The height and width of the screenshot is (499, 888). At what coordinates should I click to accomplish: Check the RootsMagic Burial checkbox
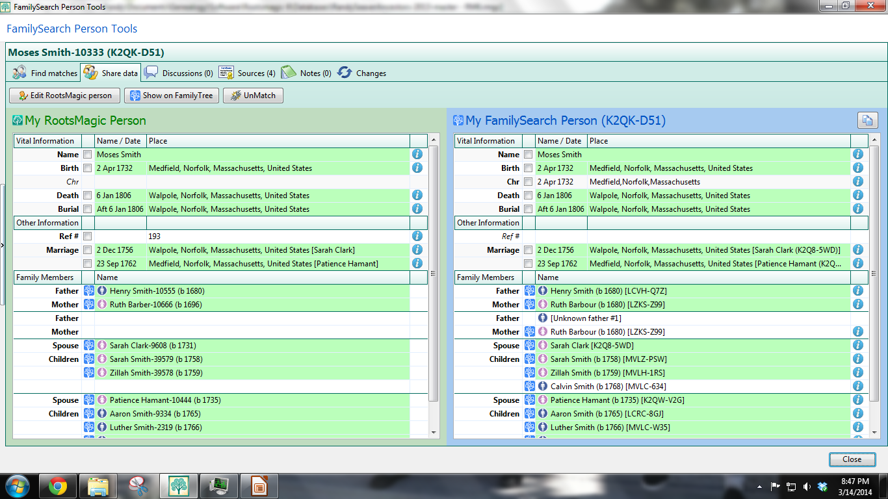tap(87, 209)
